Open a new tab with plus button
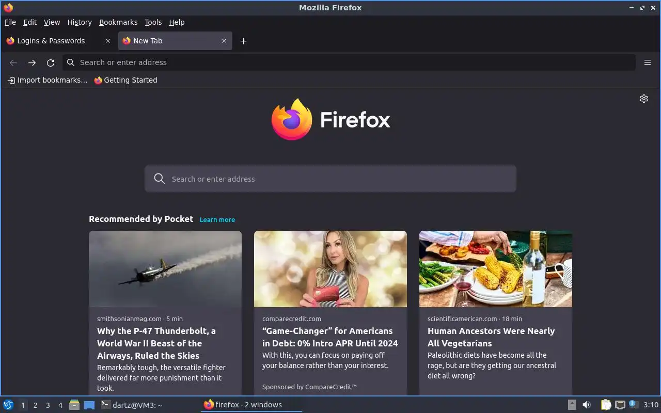 (x=243, y=41)
